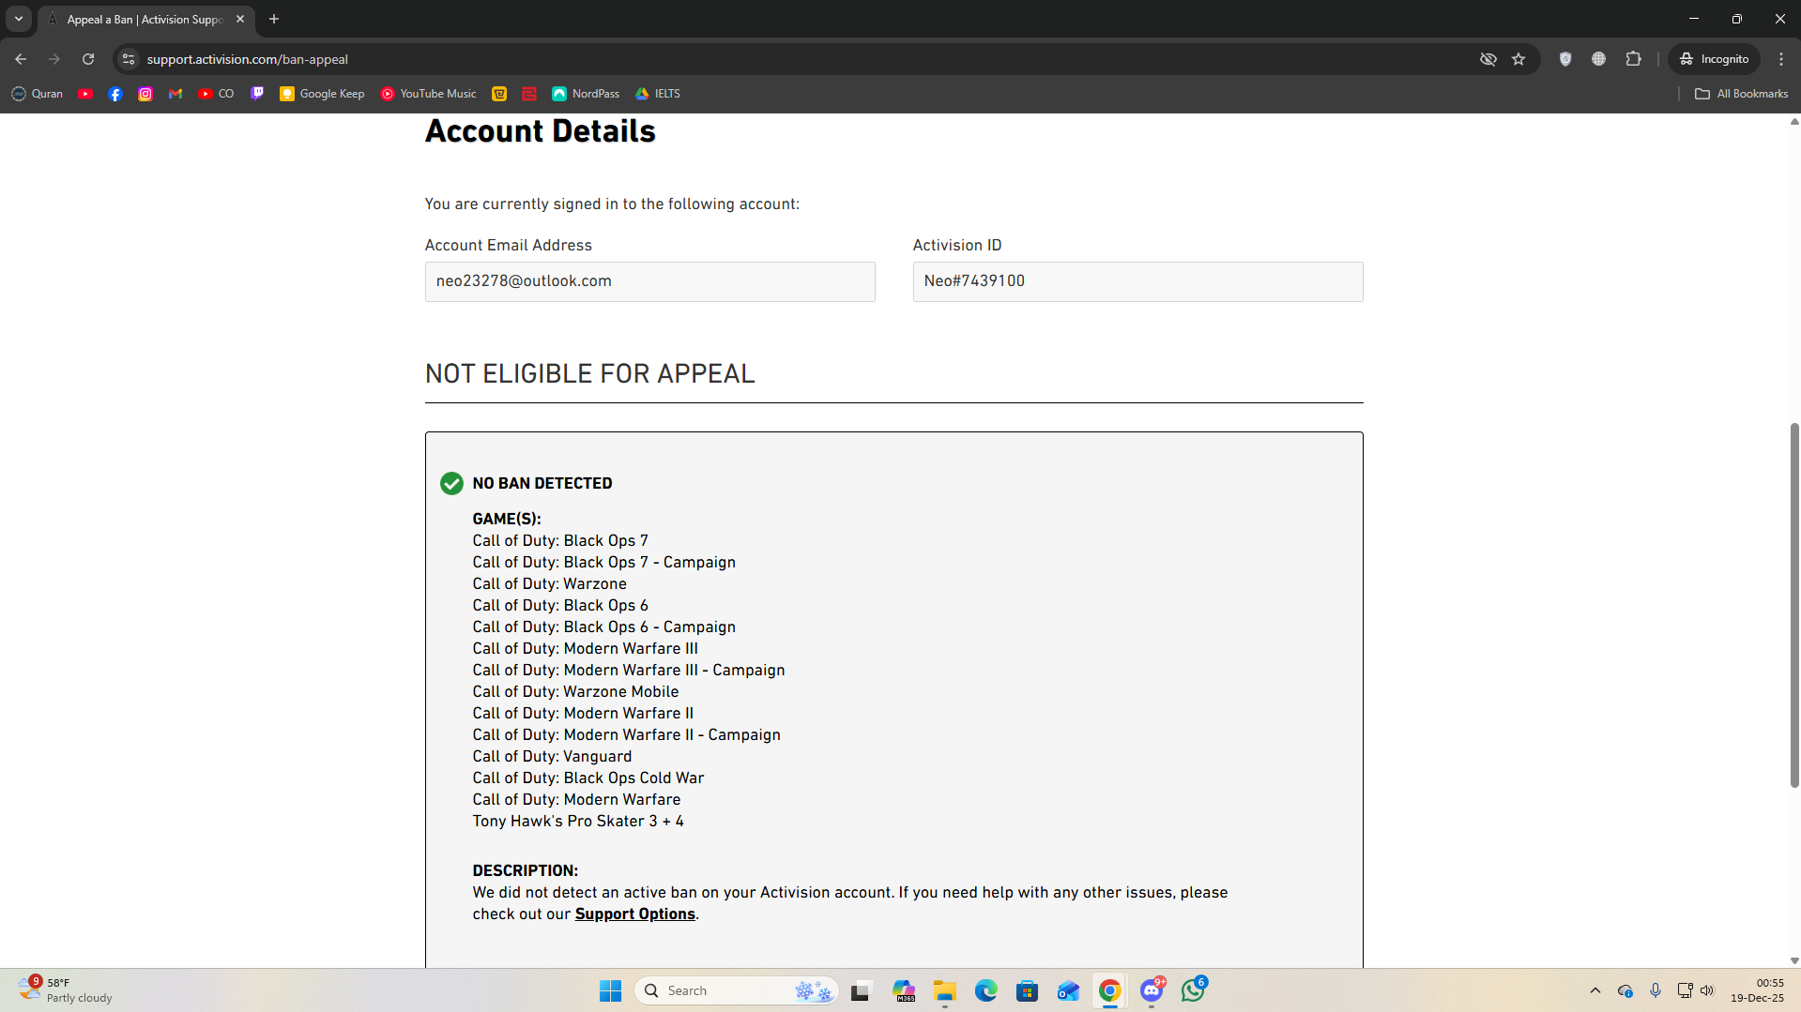Open the Twitch bookmark icon
The image size is (1801, 1012).
coord(257,94)
